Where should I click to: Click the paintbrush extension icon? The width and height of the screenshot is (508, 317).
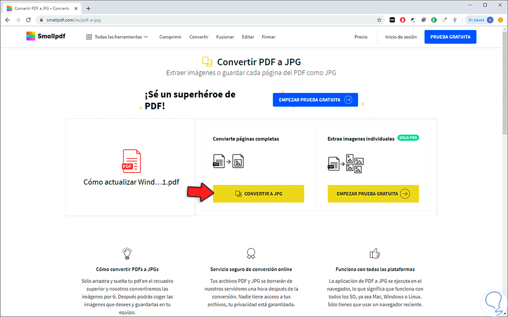click(444, 20)
